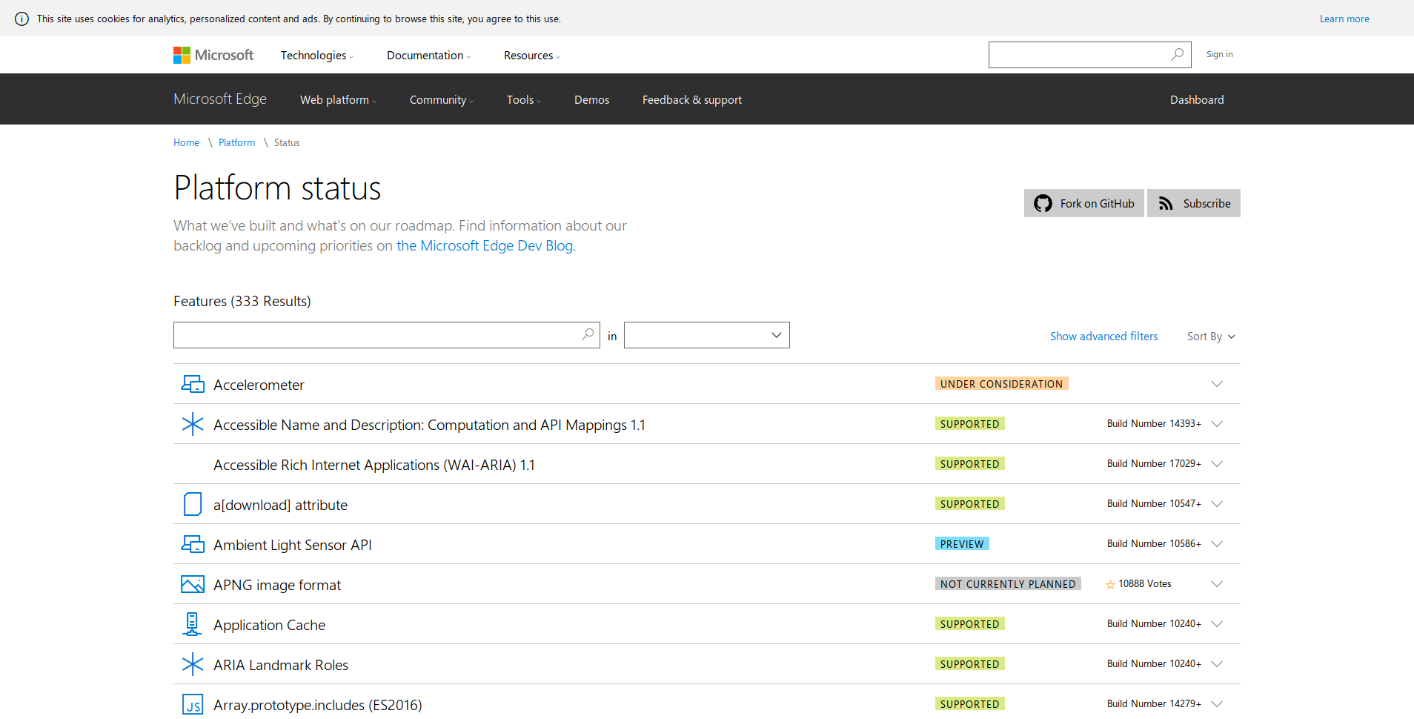Click the asterisk icon beside Accessible Name and Description
1414x719 pixels.
(x=193, y=424)
